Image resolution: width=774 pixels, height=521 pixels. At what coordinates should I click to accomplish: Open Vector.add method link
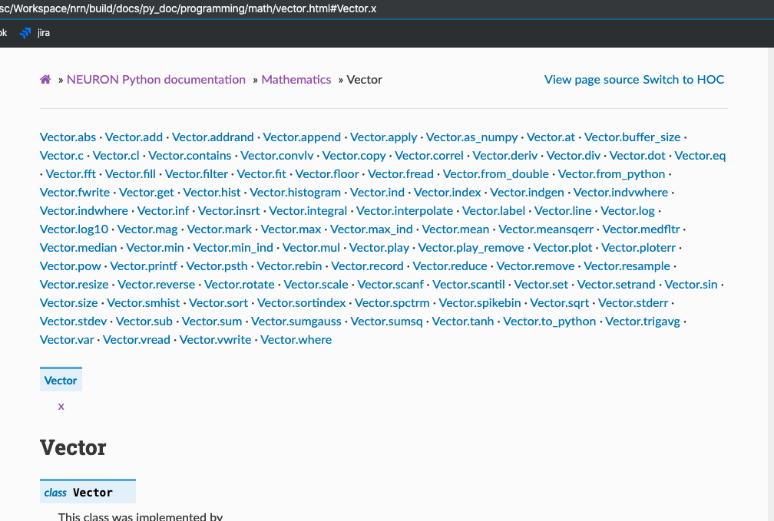(x=134, y=137)
